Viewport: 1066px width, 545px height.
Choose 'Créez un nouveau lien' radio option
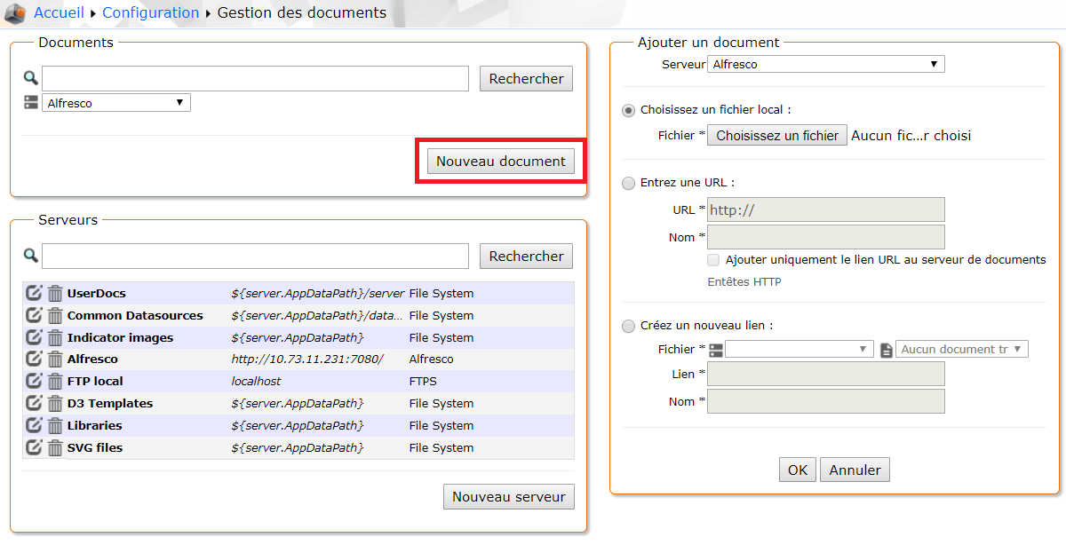point(629,326)
